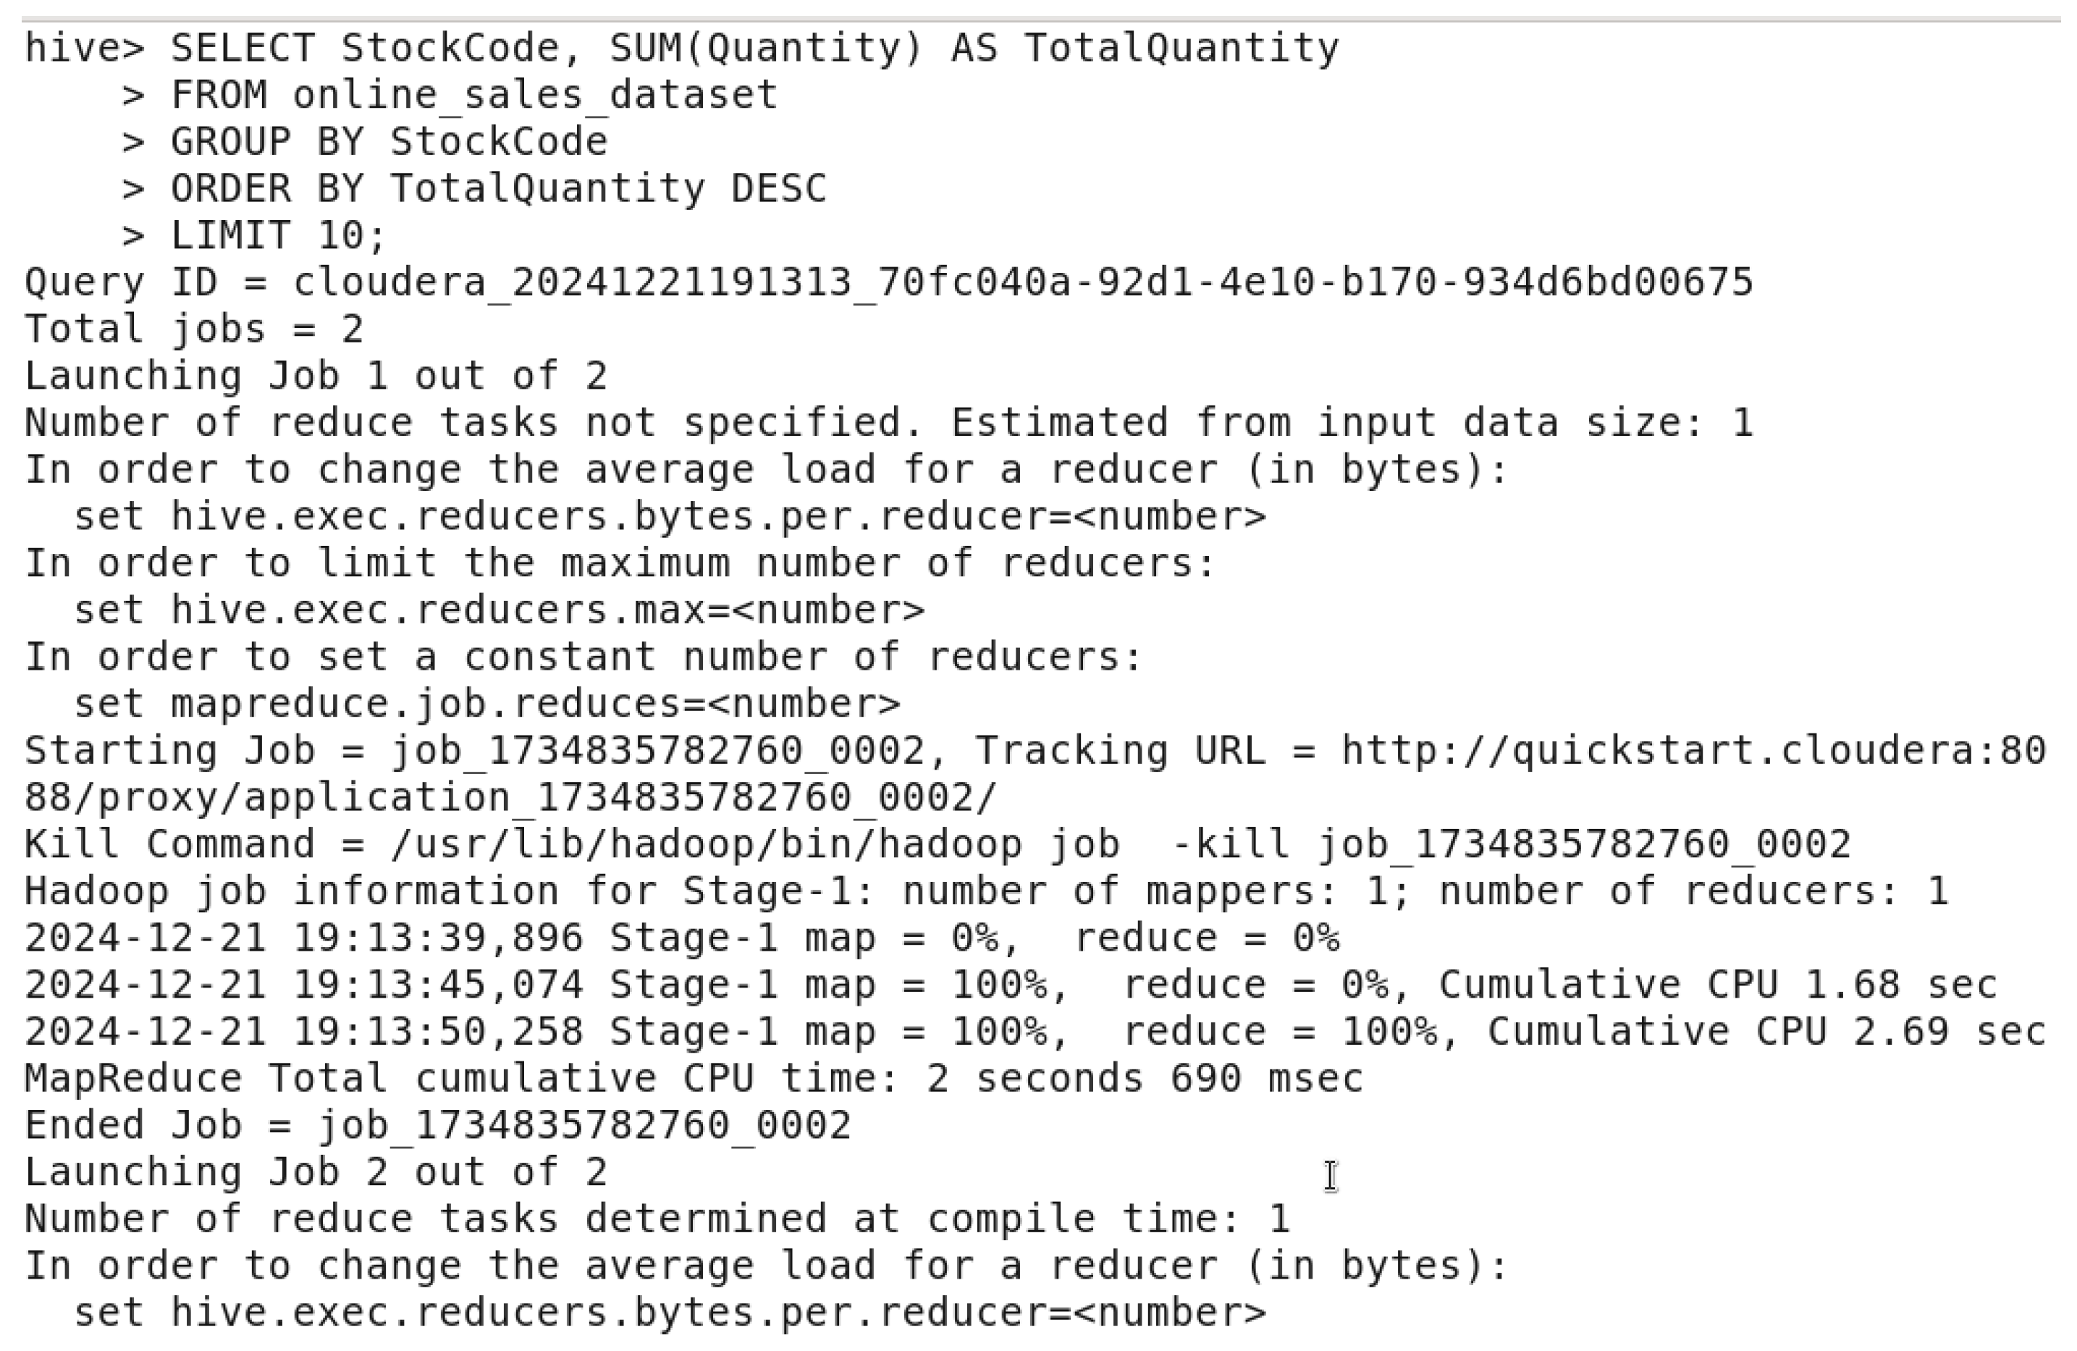Click the "Launching Job 1 out of 2" line
Viewport: 2077px width, 1351px height.
(x=316, y=376)
